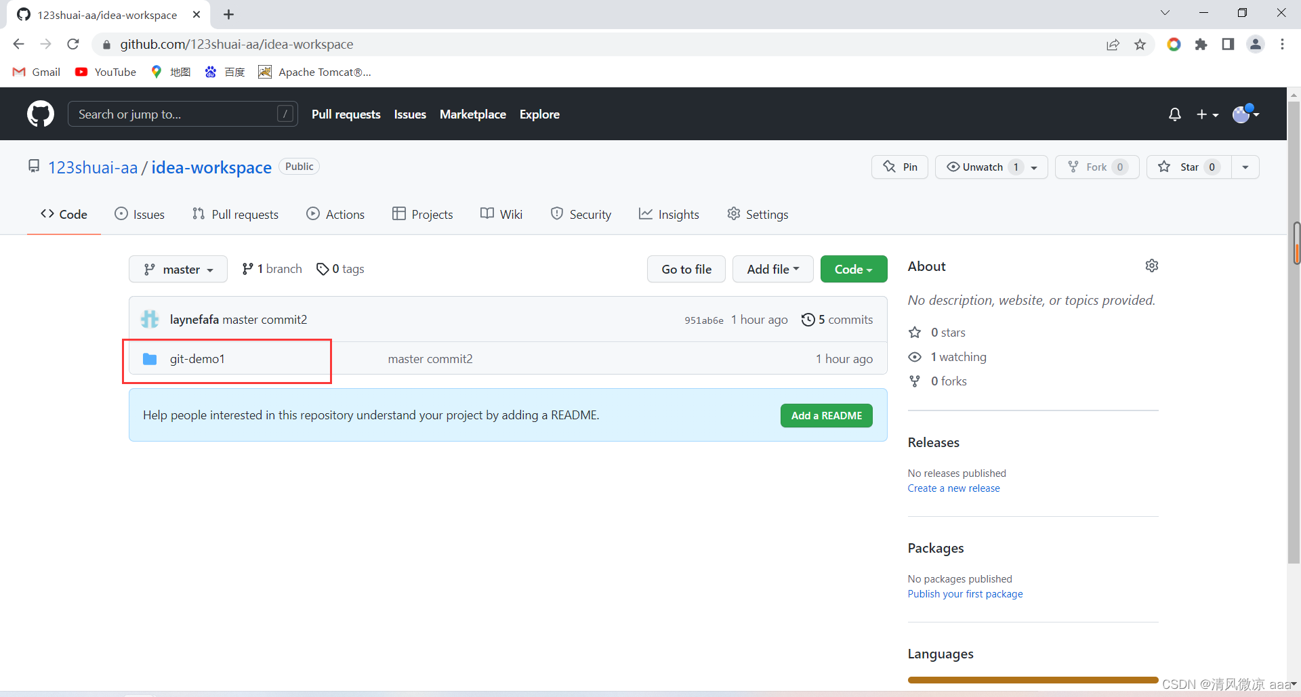Screen dimensions: 1301x697
Task: Open Issues in the top navigation
Action: tap(410, 114)
